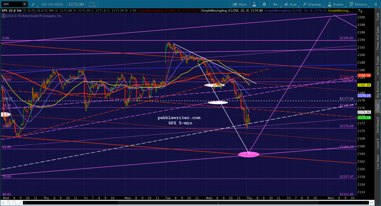
Task: Click SimpleMovingAvg (CLOSE, 10, 0) label
Action: coord(161,11)
